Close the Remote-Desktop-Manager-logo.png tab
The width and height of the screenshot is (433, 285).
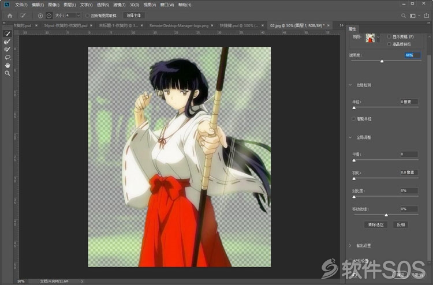(x=212, y=25)
